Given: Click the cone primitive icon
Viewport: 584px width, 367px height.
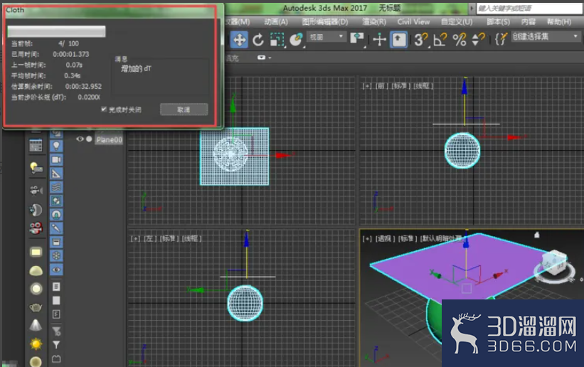Looking at the screenshot, I should pos(36,325).
